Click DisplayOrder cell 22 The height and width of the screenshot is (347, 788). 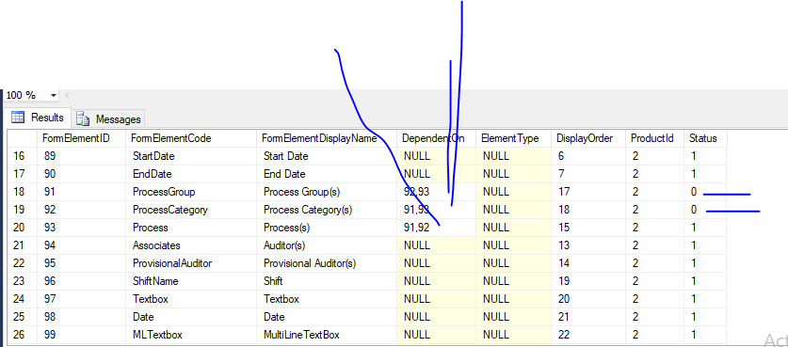click(588, 335)
